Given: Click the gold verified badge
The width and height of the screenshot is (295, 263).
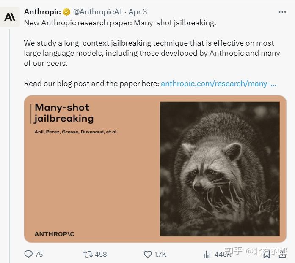Looking at the screenshot, I should tap(67, 12).
